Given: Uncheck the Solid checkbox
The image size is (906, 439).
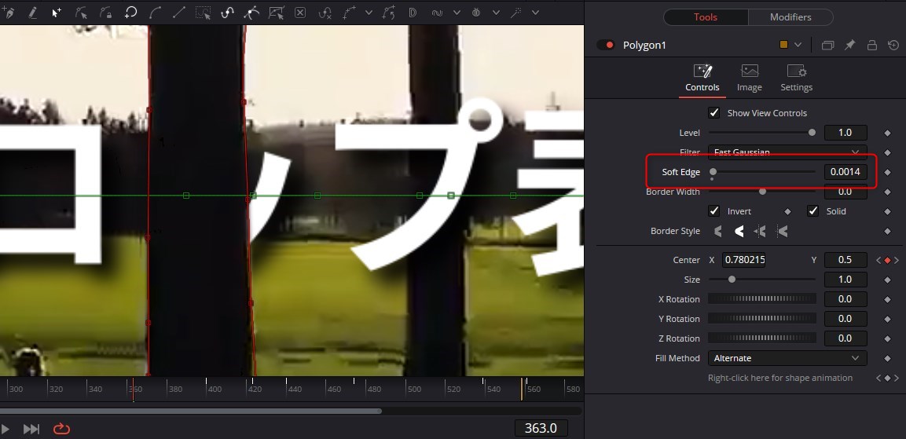Looking at the screenshot, I should (813, 210).
